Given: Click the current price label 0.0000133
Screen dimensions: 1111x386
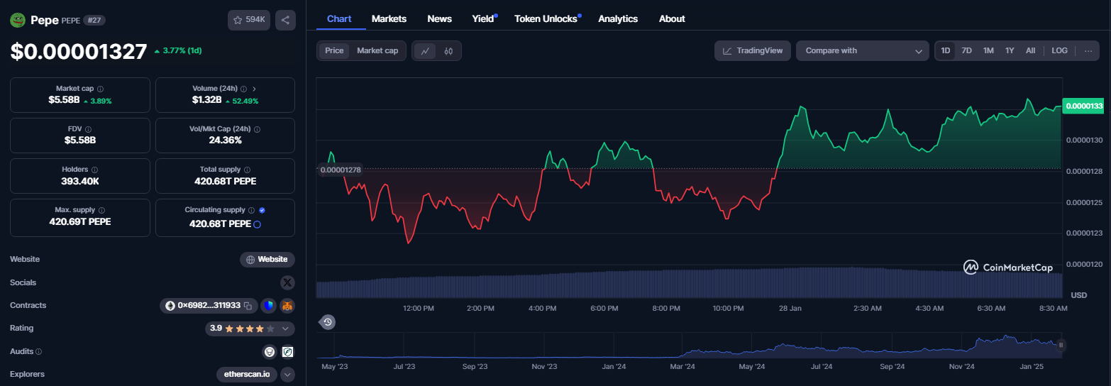Looking at the screenshot, I should click(x=1083, y=106).
